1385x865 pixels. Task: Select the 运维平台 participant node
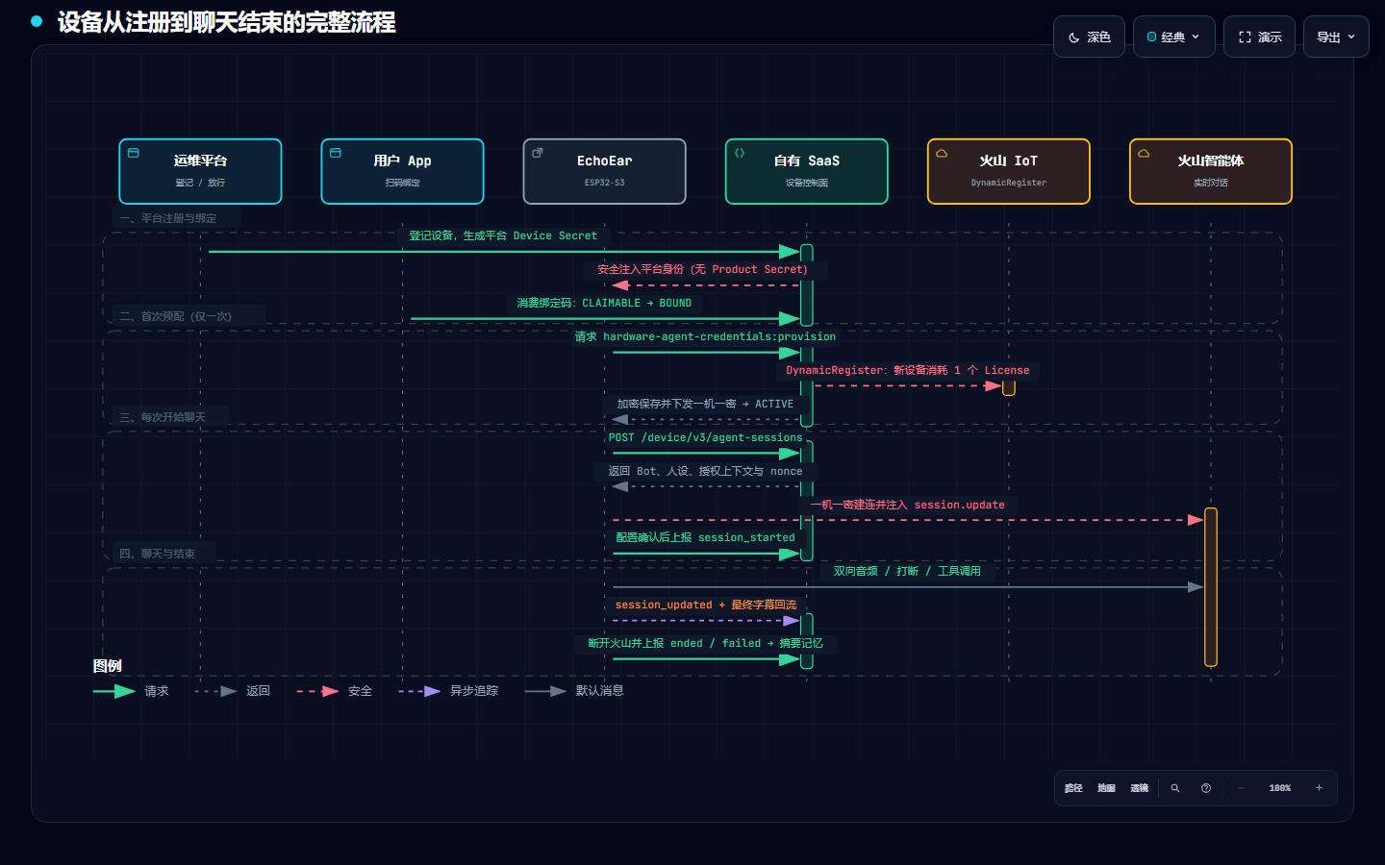click(x=200, y=171)
